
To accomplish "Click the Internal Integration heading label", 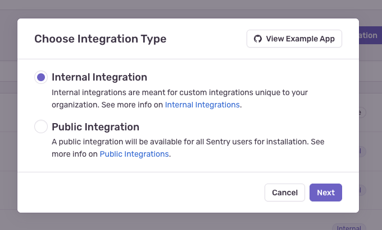I will [x=99, y=77].
